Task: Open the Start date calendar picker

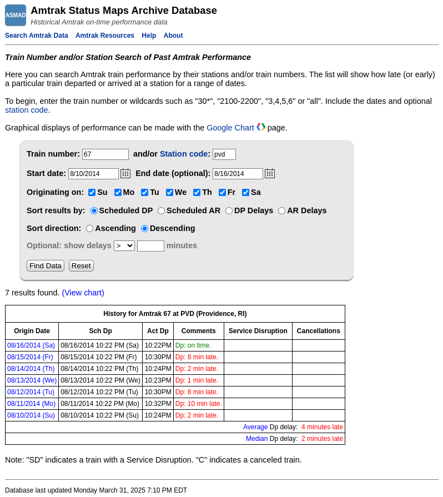Action: click(125, 173)
